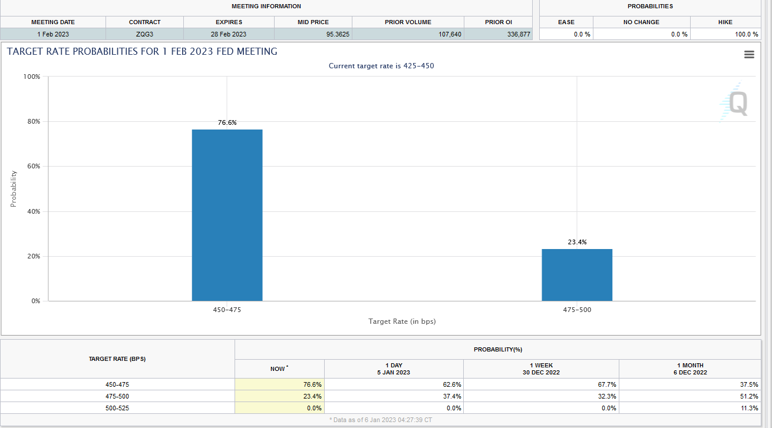The height and width of the screenshot is (428, 772).
Task: Click the CONTRACT column header
Action: tap(144, 22)
